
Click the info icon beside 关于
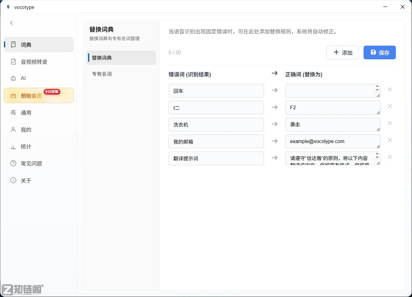13,180
